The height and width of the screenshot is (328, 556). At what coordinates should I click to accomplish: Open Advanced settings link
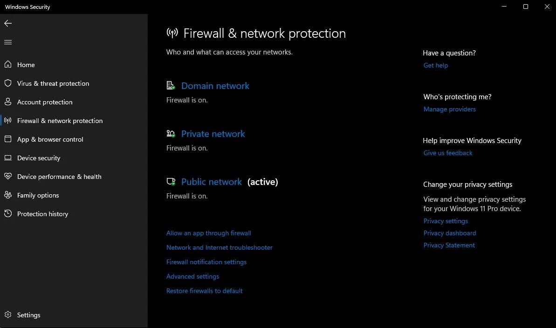192,276
